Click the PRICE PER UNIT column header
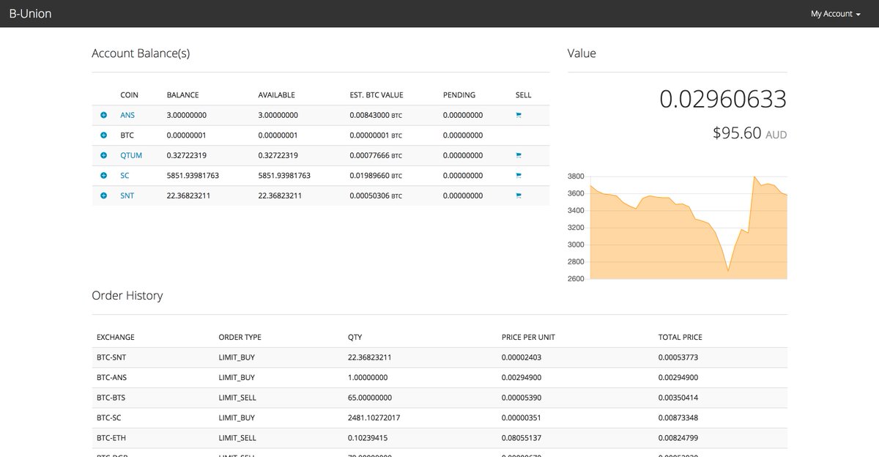879x457 pixels. coord(530,338)
